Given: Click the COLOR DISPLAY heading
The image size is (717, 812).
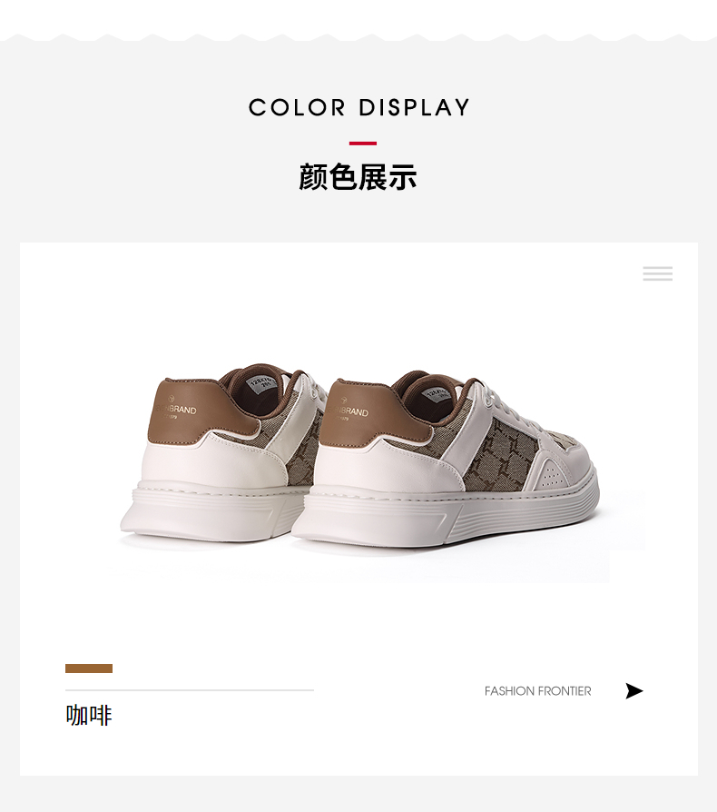Looking at the screenshot, I should point(358,108).
